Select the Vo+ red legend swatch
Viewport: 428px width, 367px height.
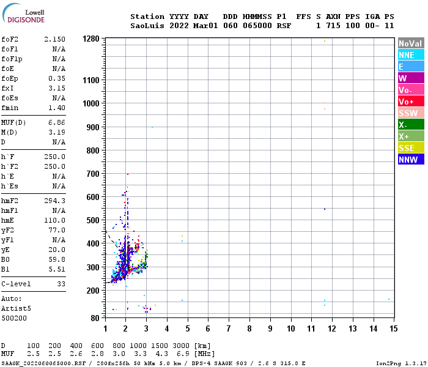coord(411,102)
